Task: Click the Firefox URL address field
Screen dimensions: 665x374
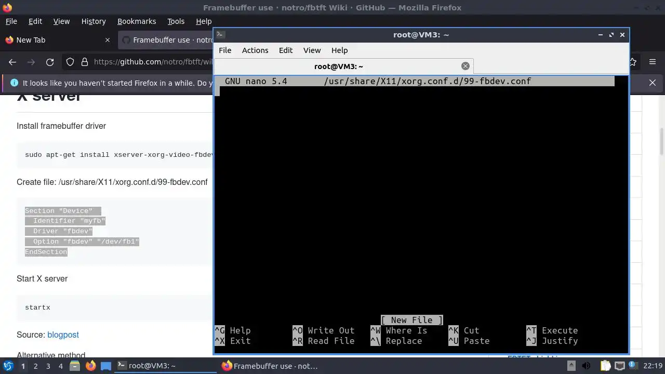Action: [x=153, y=62]
